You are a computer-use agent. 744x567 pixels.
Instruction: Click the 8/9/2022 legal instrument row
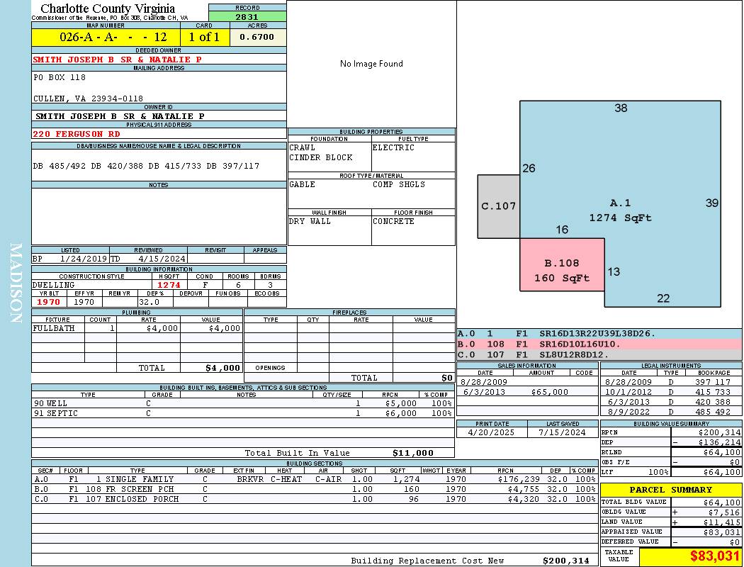point(670,412)
